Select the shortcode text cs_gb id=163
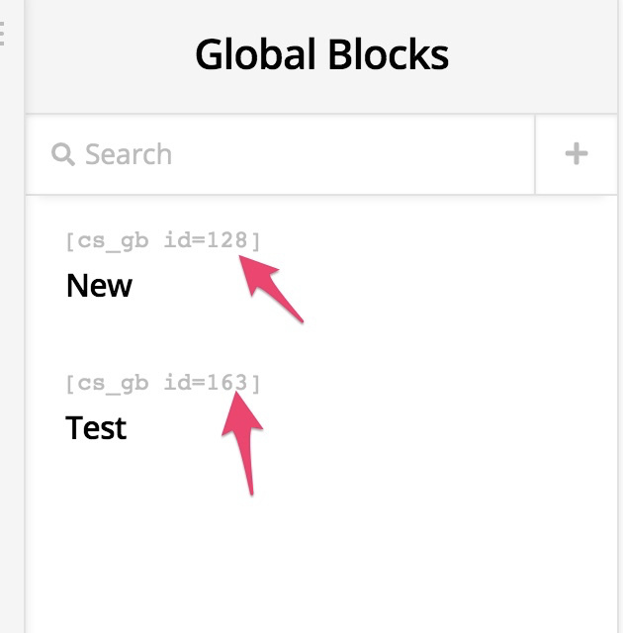This screenshot has height=633, width=623. [x=163, y=383]
